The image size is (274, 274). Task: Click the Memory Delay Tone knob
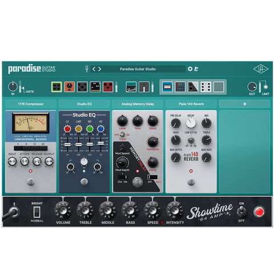click(x=138, y=121)
